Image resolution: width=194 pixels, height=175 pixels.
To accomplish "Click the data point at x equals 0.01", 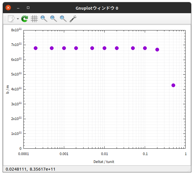I will click(x=104, y=48).
